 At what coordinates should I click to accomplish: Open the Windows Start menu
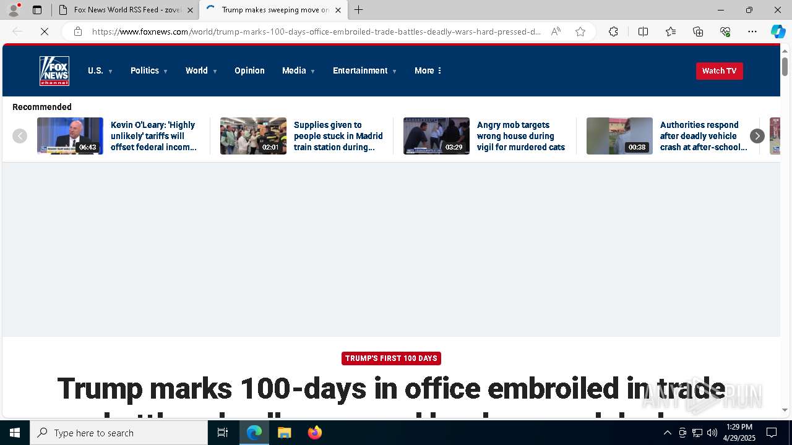[15, 433]
